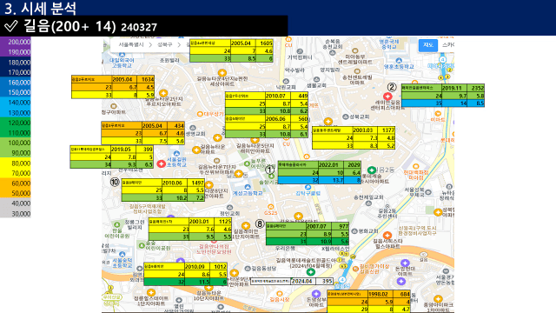Select red marker beside 서울길원초등학교
This screenshot has height=313, width=556.
[162, 163]
